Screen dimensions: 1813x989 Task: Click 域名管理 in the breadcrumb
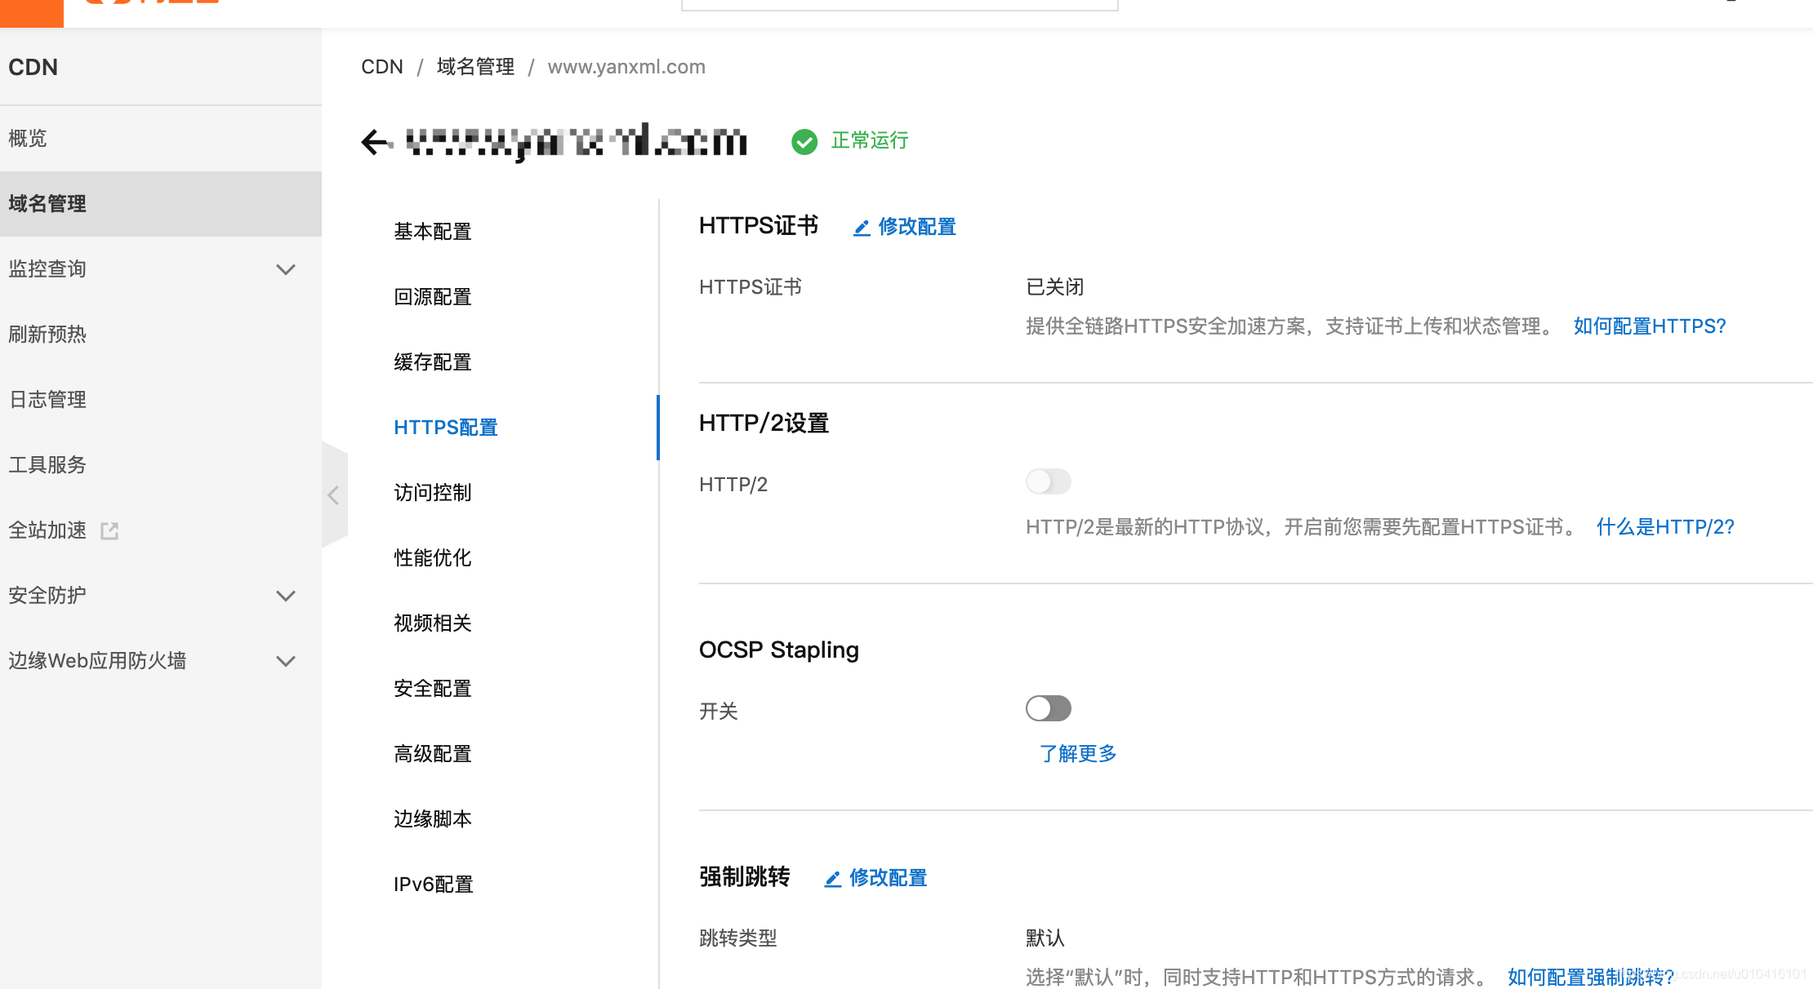click(x=475, y=67)
